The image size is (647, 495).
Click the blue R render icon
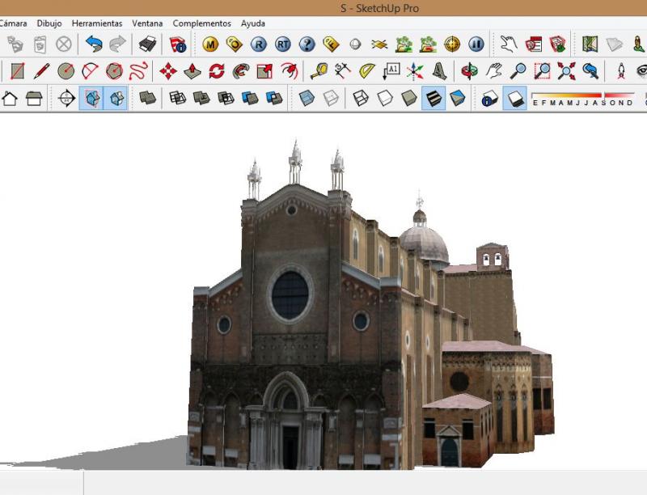click(x=259, y=44)
